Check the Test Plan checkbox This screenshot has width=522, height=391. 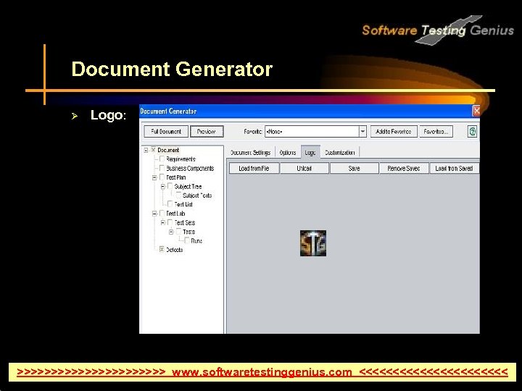tap(162, 177)
